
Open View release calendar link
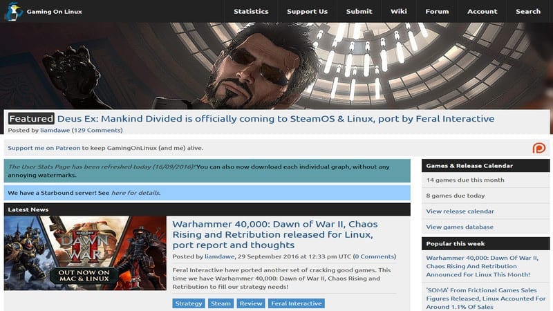460,211
